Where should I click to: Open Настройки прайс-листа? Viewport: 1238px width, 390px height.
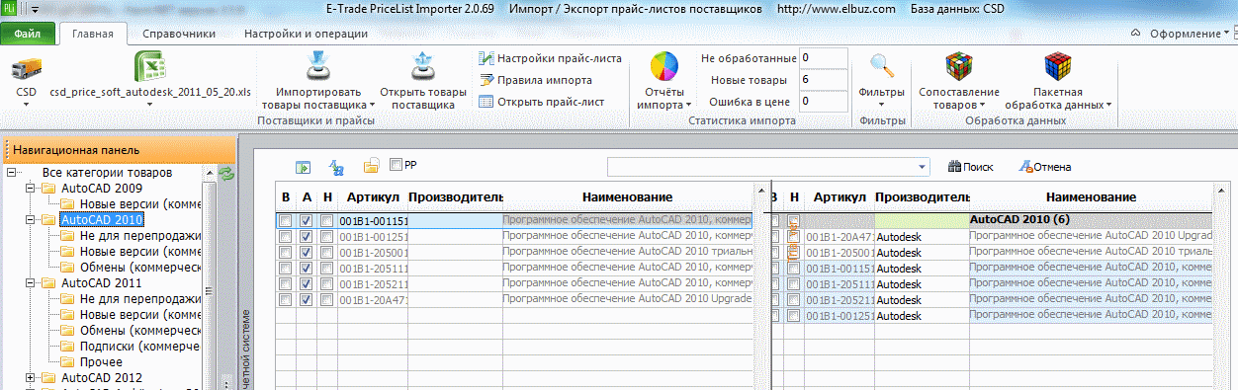(x=550, y=58)
